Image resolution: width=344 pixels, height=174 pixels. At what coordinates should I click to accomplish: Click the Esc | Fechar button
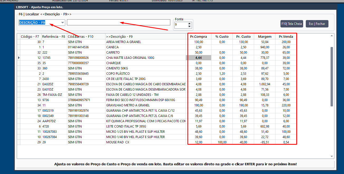(317, 24)
